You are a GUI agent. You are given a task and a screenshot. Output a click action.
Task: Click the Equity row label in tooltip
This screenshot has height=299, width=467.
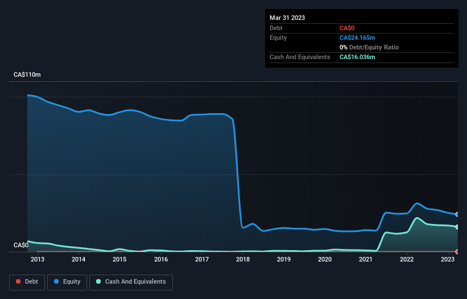click(x=278, y=38)
